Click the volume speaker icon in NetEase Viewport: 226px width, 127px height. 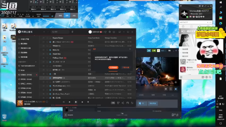123,103
